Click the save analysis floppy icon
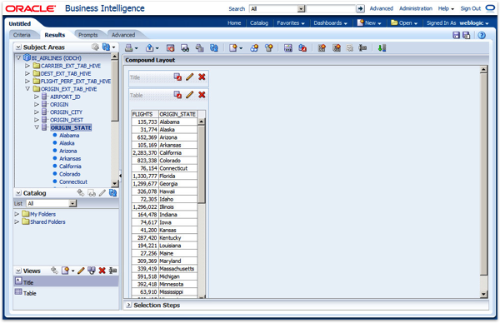Image resolution: width=500 pixels, height=323 pixels. (457, 35)
